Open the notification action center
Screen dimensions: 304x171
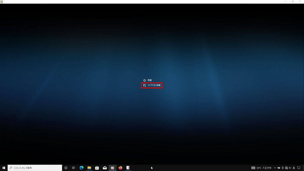(x=299, y=168)
